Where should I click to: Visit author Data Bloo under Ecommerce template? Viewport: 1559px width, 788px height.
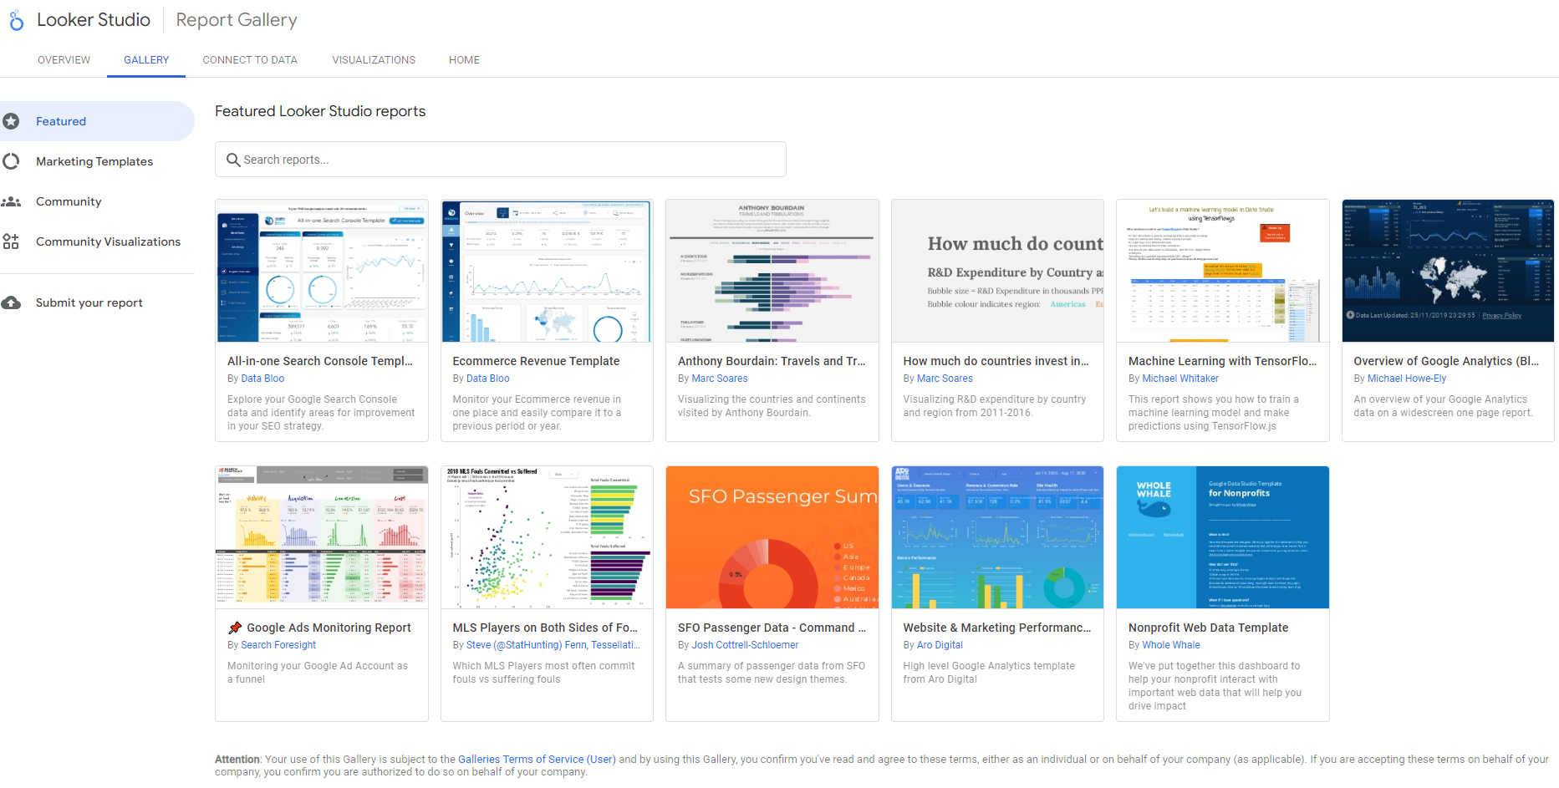pyautogui.click(x=487, y=379)
